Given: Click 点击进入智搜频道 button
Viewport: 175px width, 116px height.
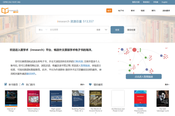Looking at the screenshot, I should pyautogui.click(x=144, y=76).
